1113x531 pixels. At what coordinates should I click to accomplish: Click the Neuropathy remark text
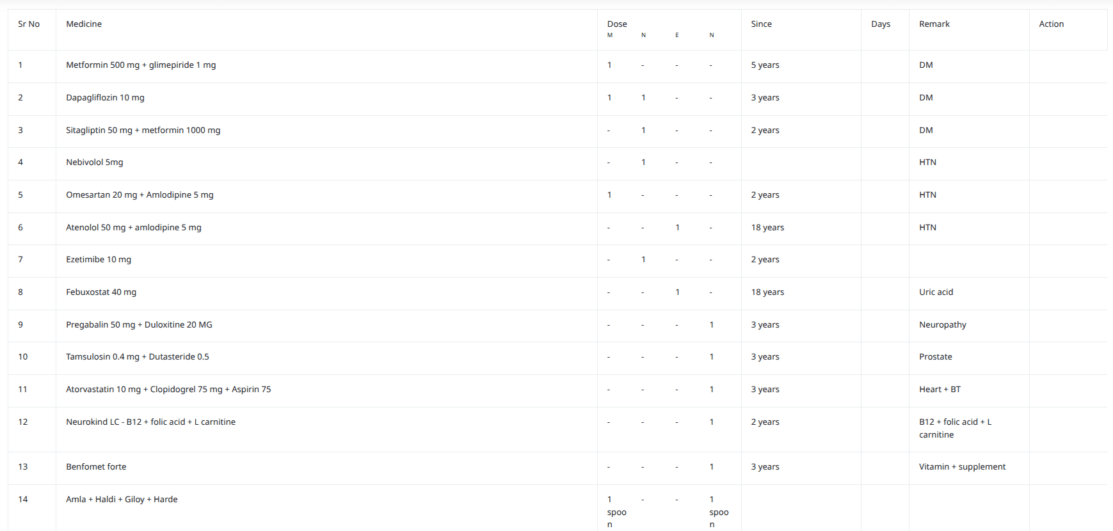coord(942,325)
